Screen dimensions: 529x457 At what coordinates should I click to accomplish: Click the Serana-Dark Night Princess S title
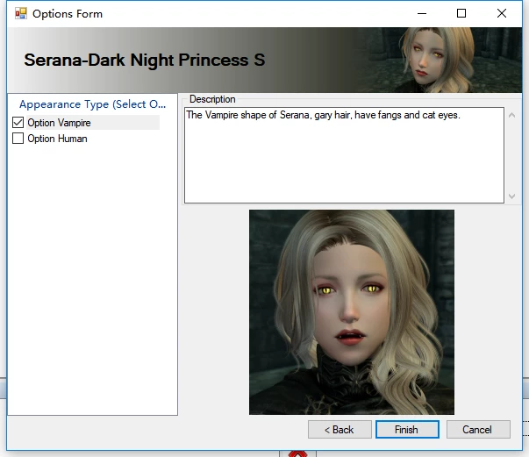[145, 60]
